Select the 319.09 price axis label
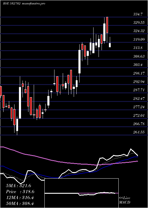This screenshot has height=208, width=148. click(139, 40)
